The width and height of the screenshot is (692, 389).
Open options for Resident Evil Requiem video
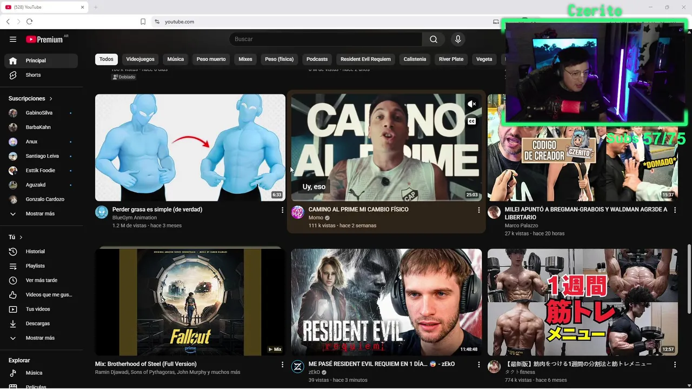pos(478,365)
